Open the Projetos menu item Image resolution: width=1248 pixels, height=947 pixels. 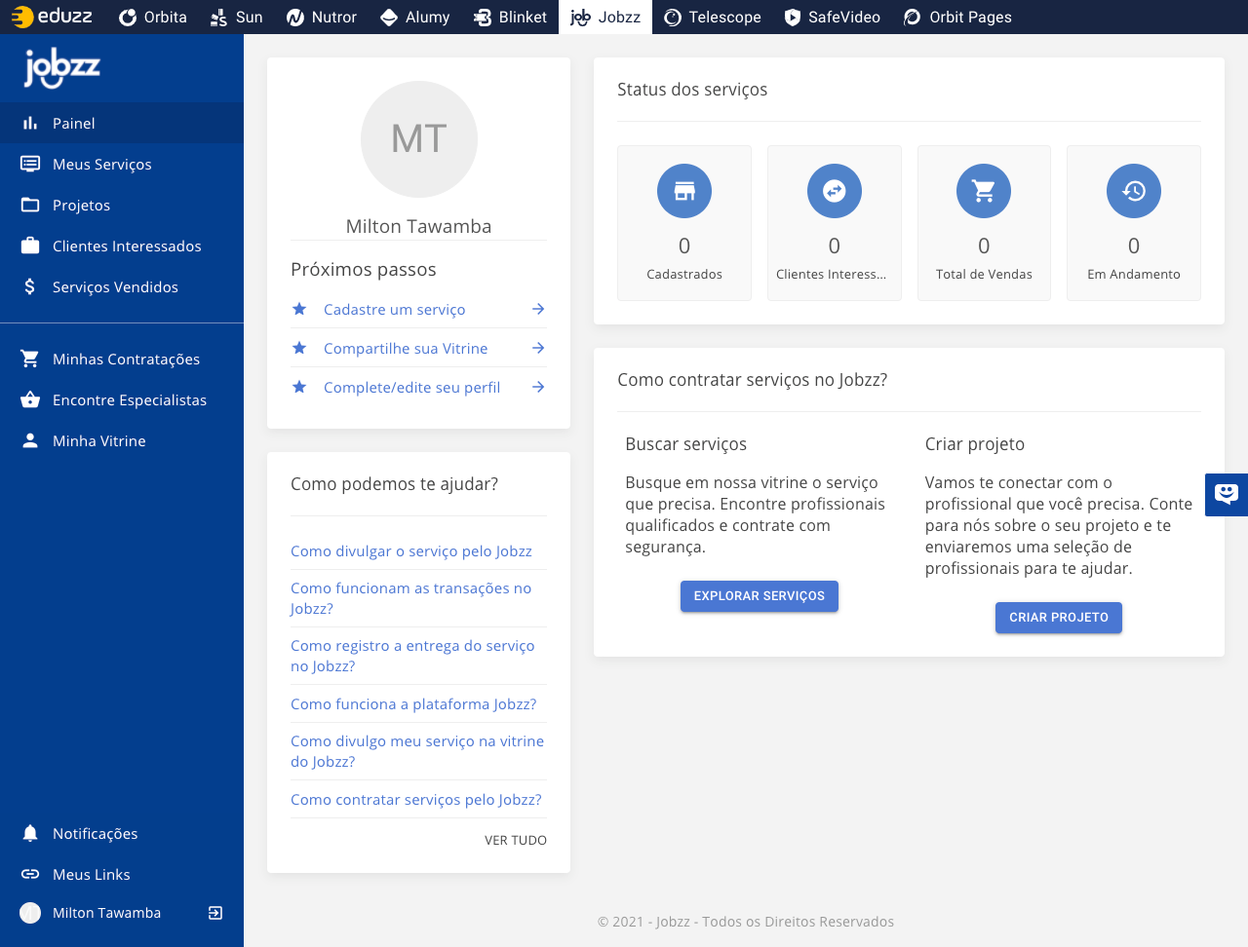point(122,205)
